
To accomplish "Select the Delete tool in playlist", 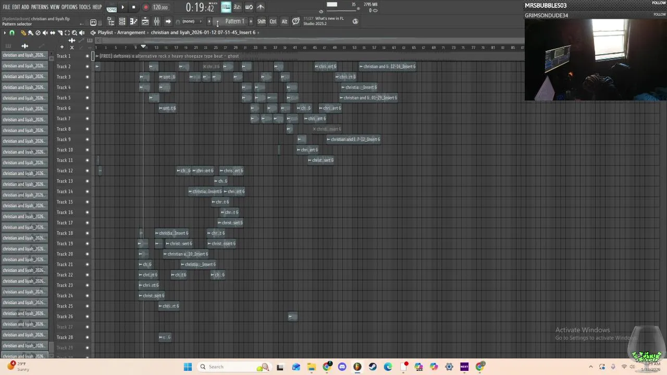I will point(38,33).
